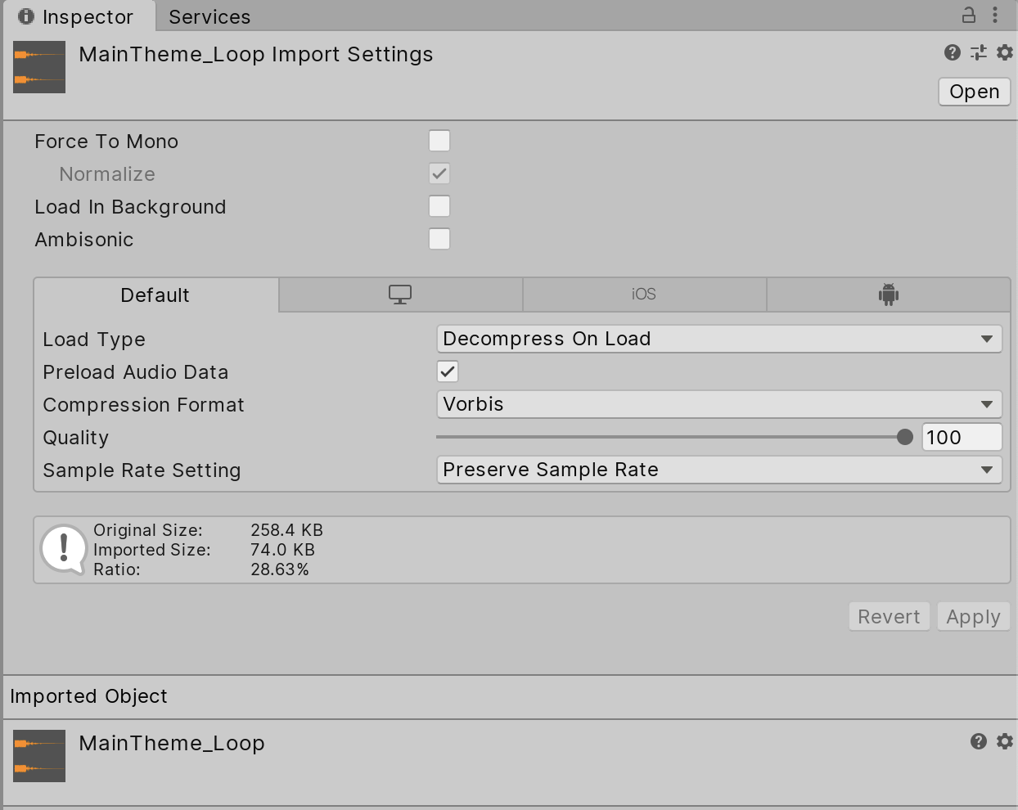Click the Quality value input field
The image size is (1018, 810).
[x=962, y=437]
